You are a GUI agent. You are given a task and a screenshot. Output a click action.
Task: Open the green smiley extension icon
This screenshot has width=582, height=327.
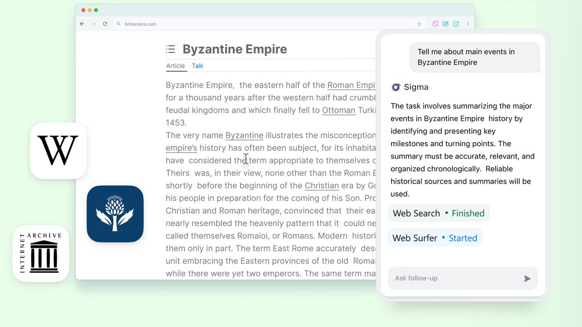click(456, 24)
